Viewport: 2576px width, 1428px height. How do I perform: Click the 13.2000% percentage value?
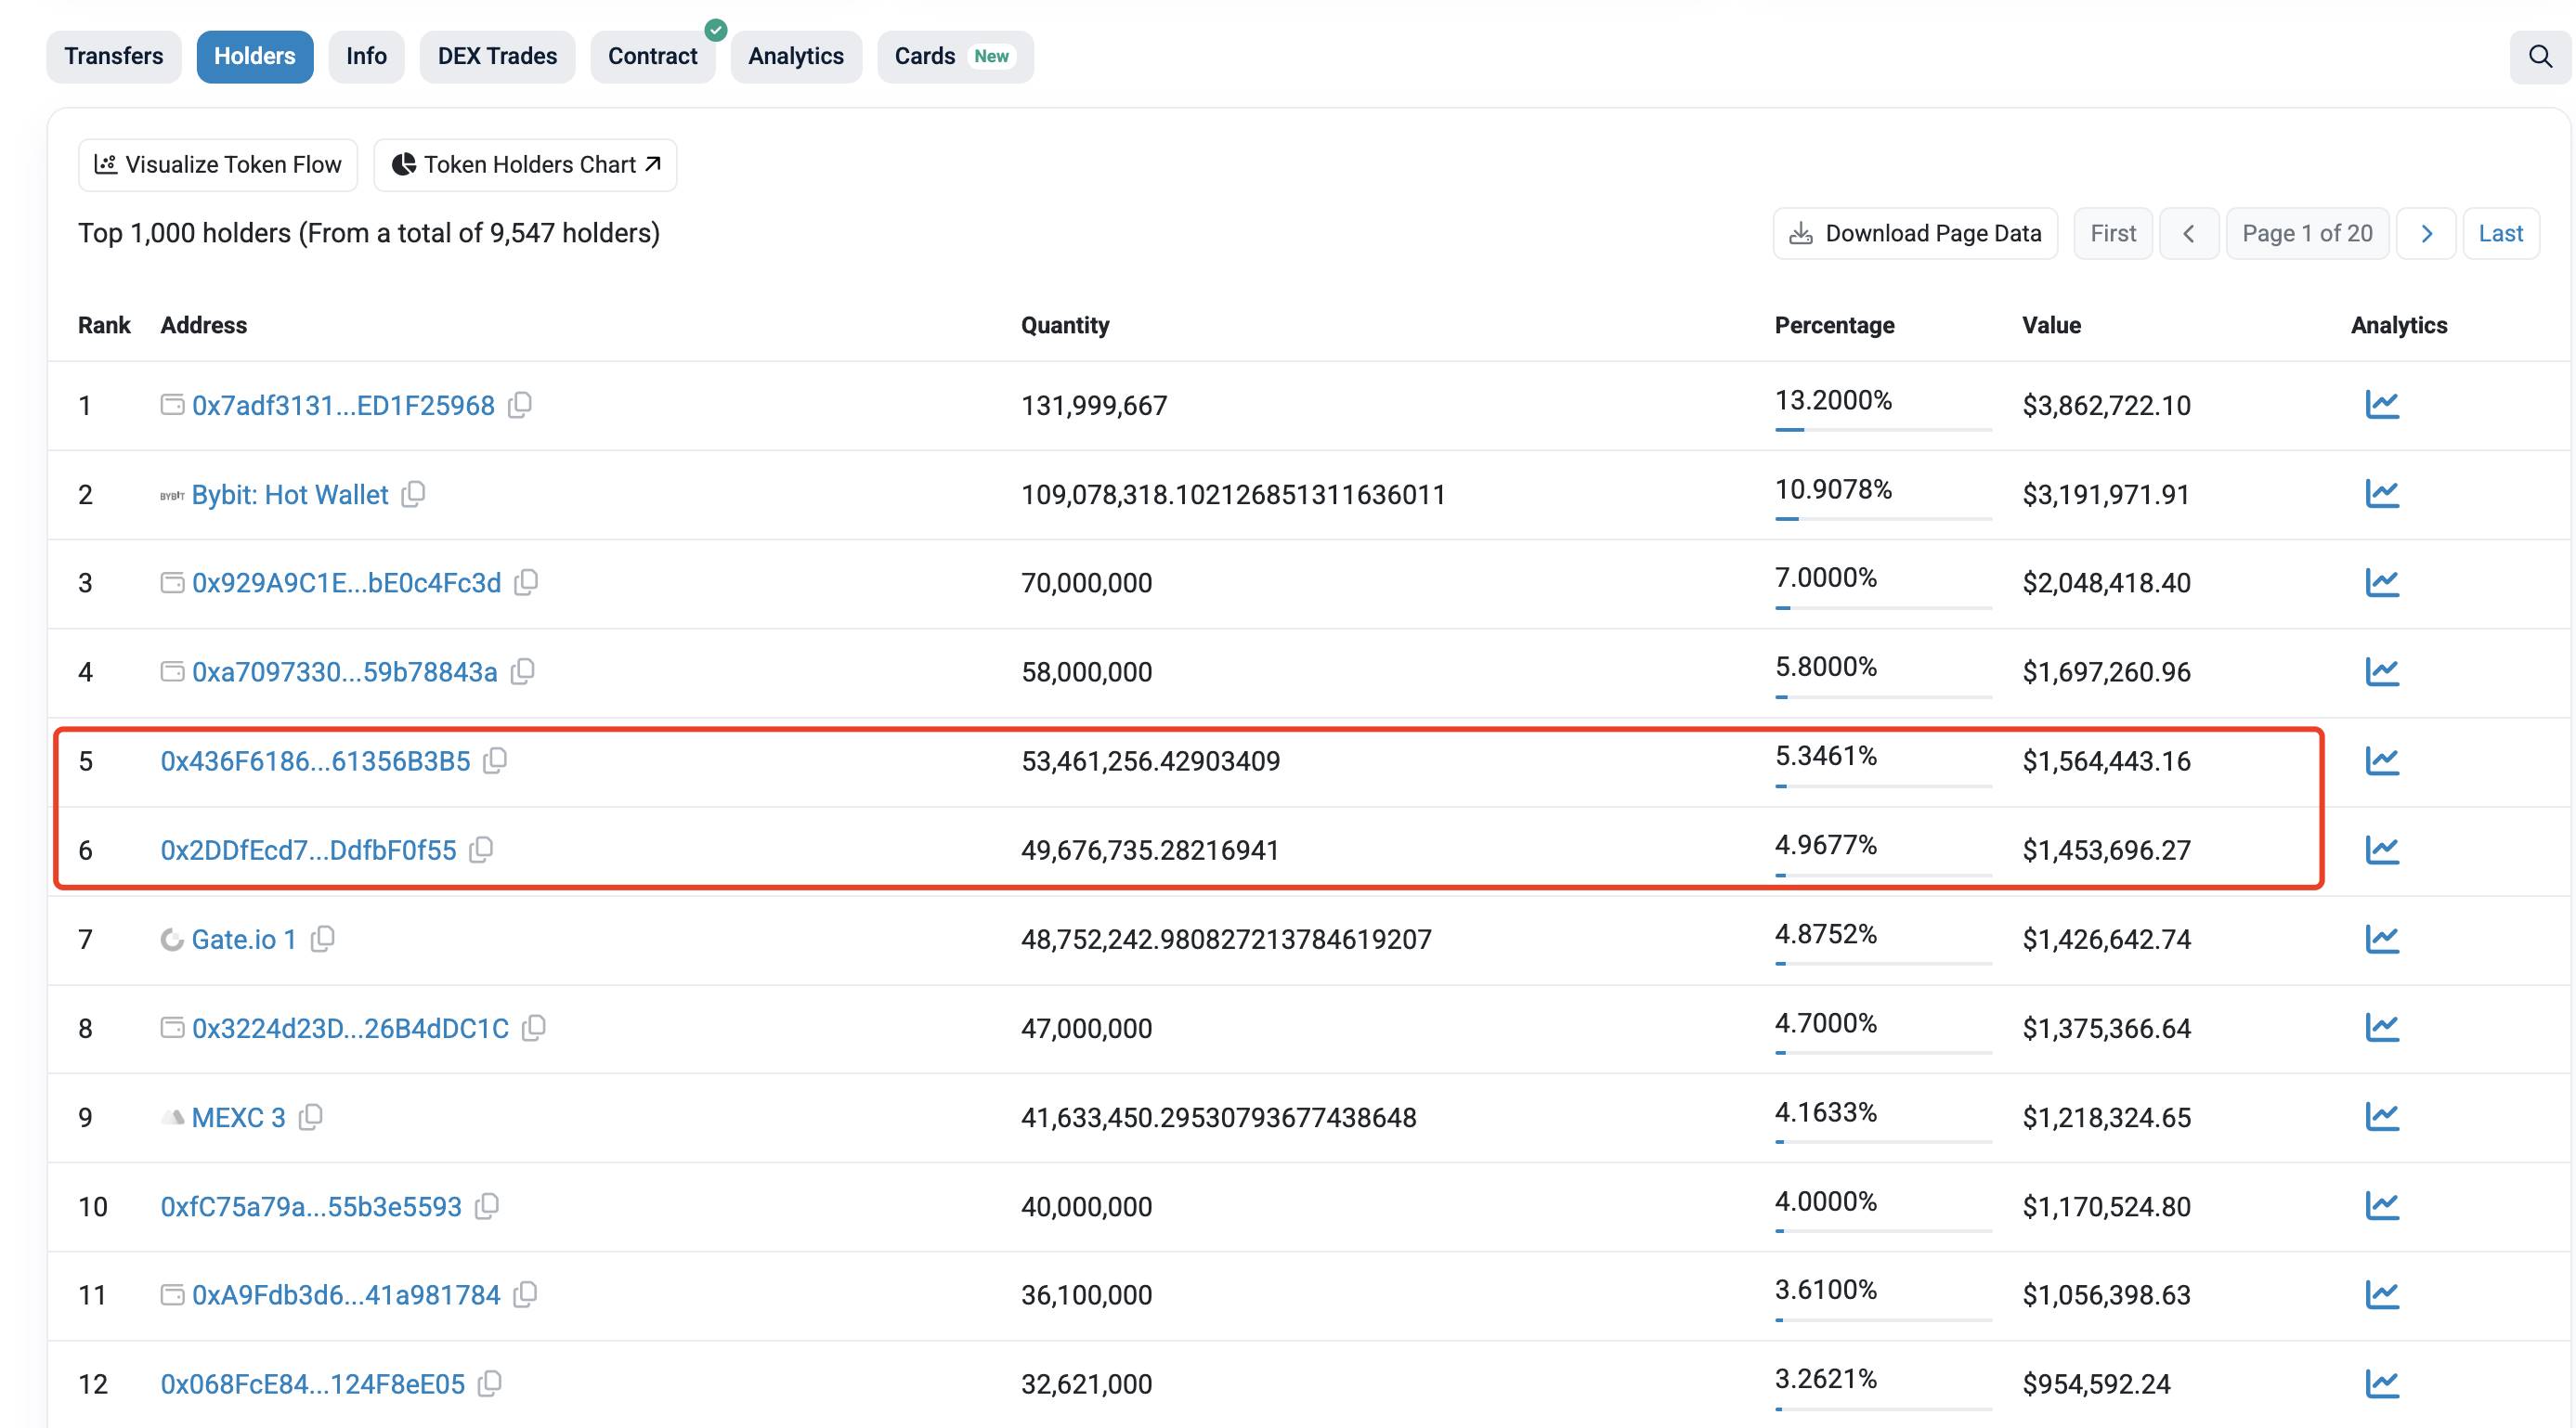click(x=1833, y=400)
